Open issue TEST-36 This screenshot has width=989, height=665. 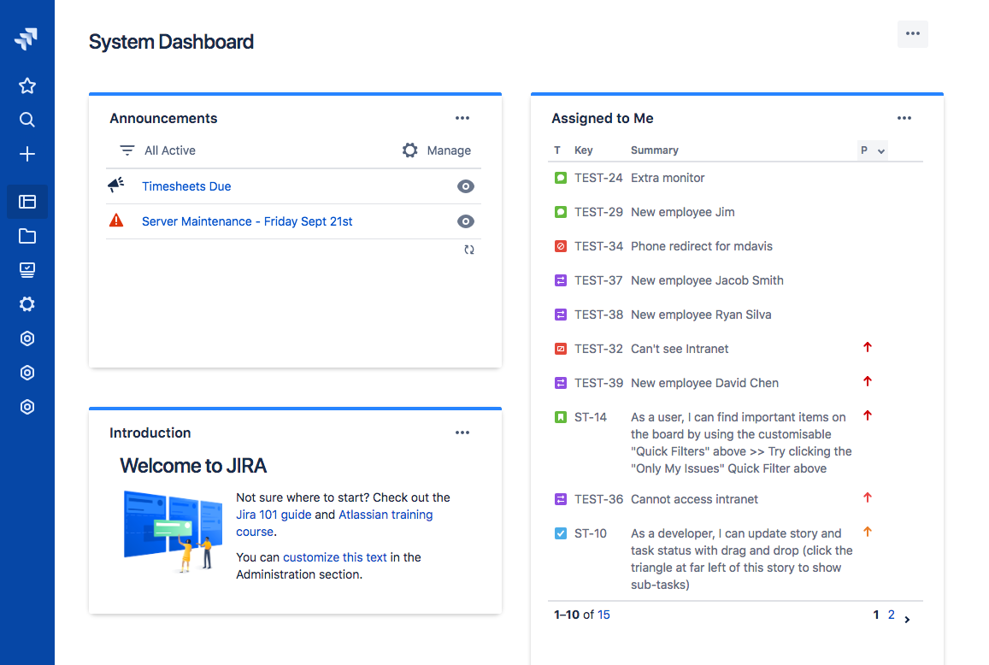coord(598,499)
